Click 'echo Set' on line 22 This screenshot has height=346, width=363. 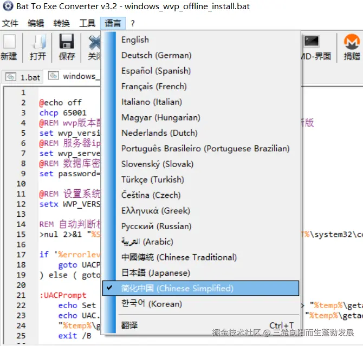pyautogui.click(x=77, y=305)
